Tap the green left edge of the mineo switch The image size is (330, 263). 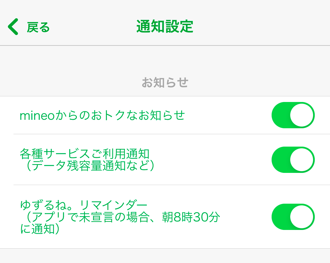tap(279, 115)
